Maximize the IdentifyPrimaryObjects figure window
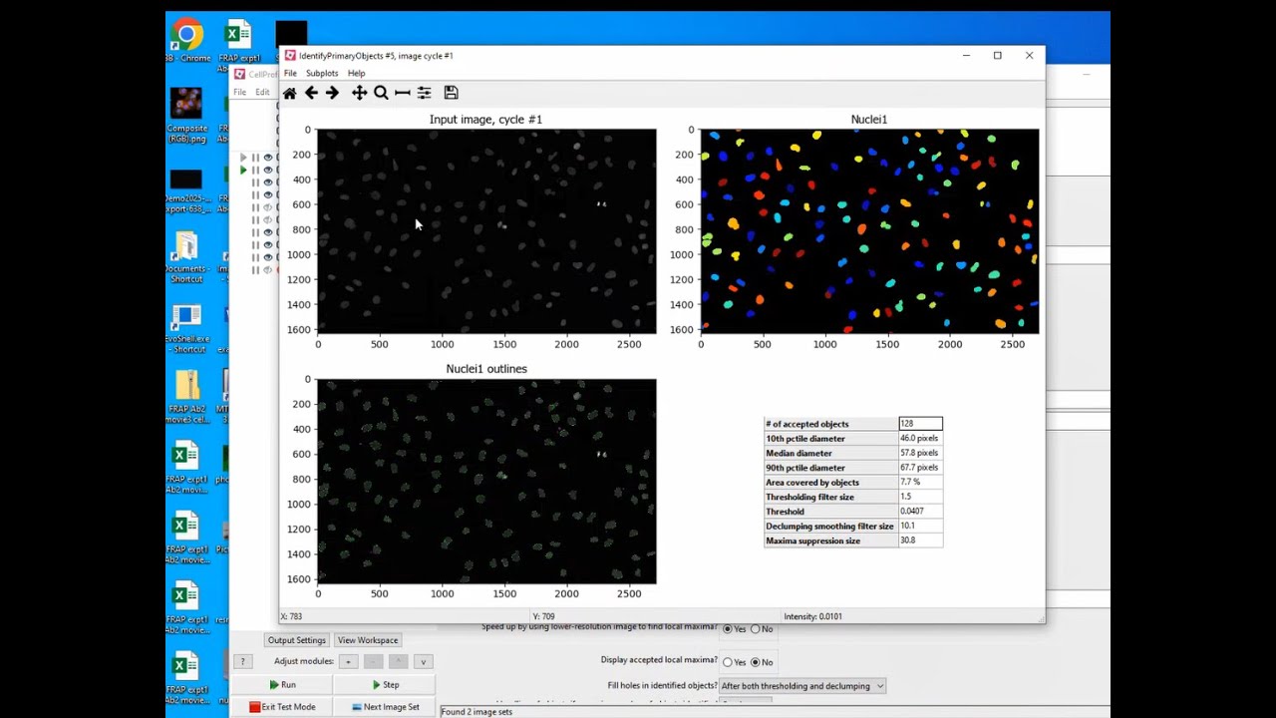The width and height of the screenshot is (1276, 718). point(997,56)
